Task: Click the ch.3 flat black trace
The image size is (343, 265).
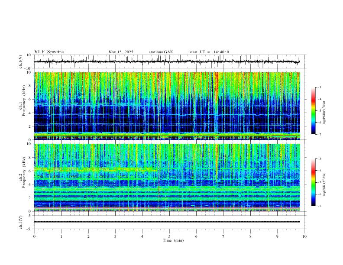Action: click(x=167, y=222)
